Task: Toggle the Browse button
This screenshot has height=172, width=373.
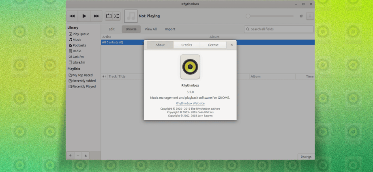Action: (x=131, y=29)
